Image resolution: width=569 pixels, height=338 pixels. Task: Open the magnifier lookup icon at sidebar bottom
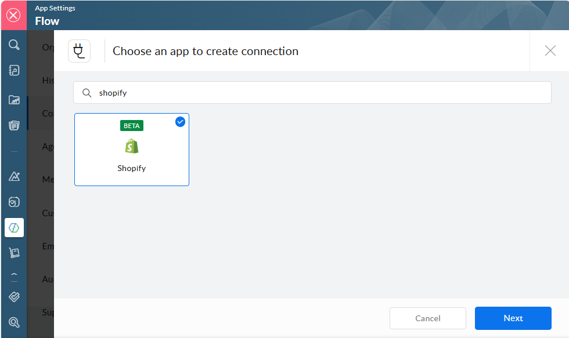click(x=14, y=322)
